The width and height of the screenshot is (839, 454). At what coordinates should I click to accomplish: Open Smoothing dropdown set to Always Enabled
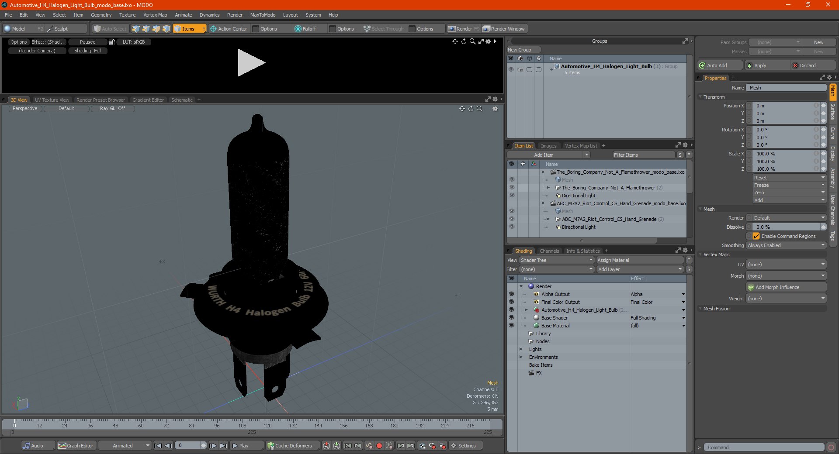pyautogui.click(x=786, y=245)
